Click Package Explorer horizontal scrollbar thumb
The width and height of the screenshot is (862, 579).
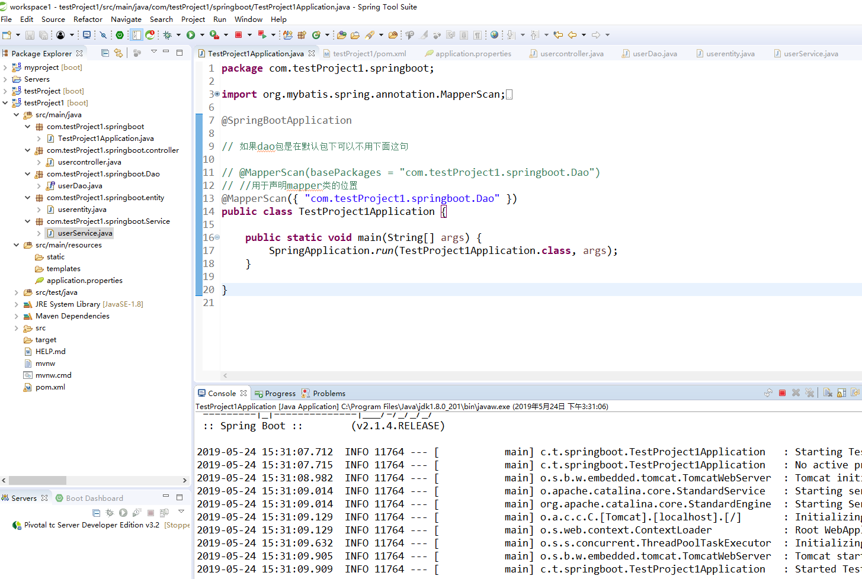37,481
